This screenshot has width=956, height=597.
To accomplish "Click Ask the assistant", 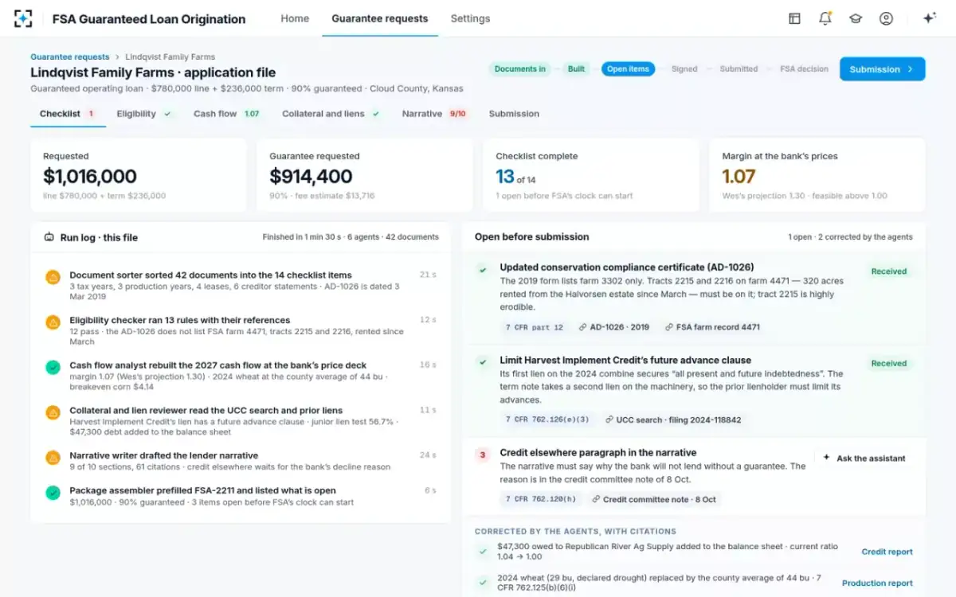I will (x=864, y=458).
